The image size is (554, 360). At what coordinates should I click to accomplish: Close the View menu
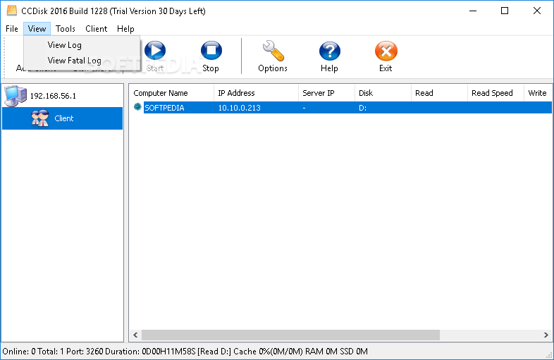37,29
